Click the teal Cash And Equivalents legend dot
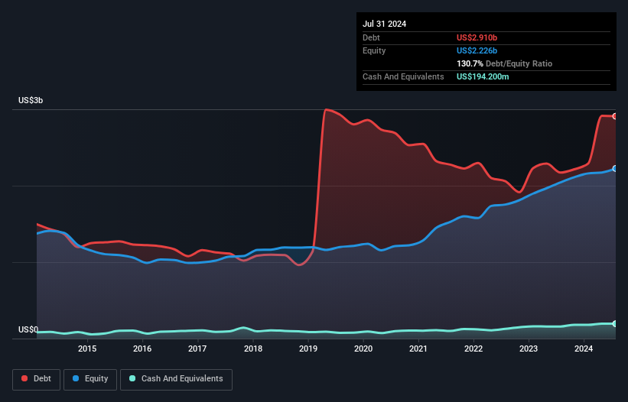This screenshot has height=402, width=628. click(x=132, y=378)
